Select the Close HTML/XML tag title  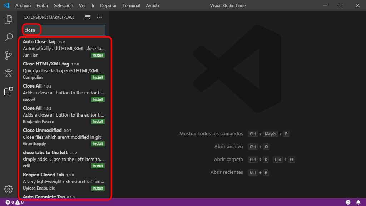coord(46,64)
